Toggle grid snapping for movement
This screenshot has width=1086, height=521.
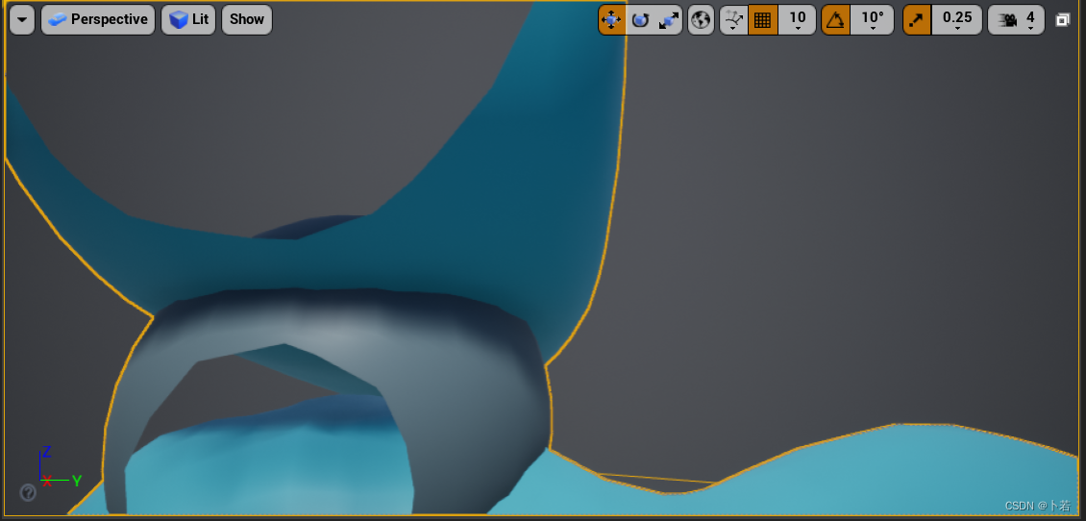click(762, 20)
